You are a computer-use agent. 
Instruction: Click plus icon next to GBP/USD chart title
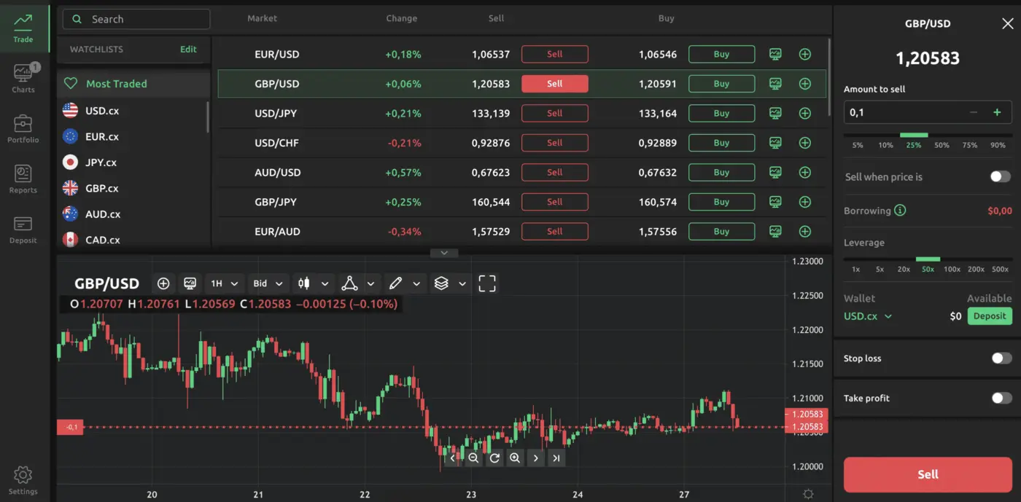(x=163, y=283)
